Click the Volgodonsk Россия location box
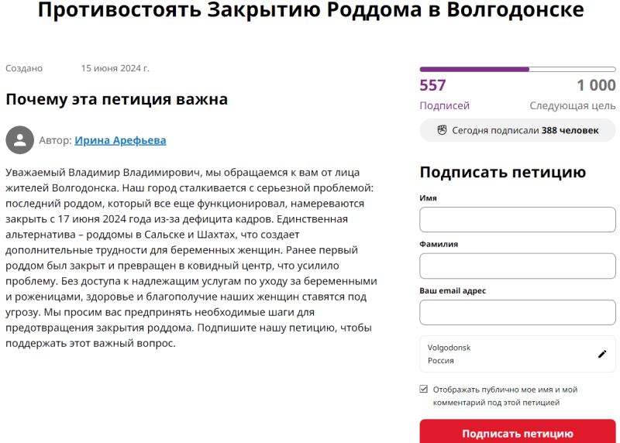Viewport: 620px width, 443px height. tap(517, 354)
